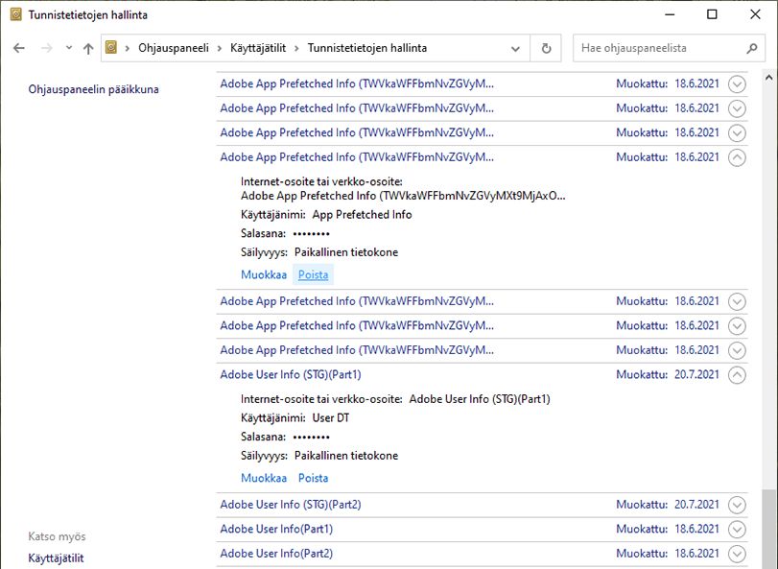Select Tunnistetietojen hallinta breadcrumb
778x569 pixels.
[x=367, y=48]
